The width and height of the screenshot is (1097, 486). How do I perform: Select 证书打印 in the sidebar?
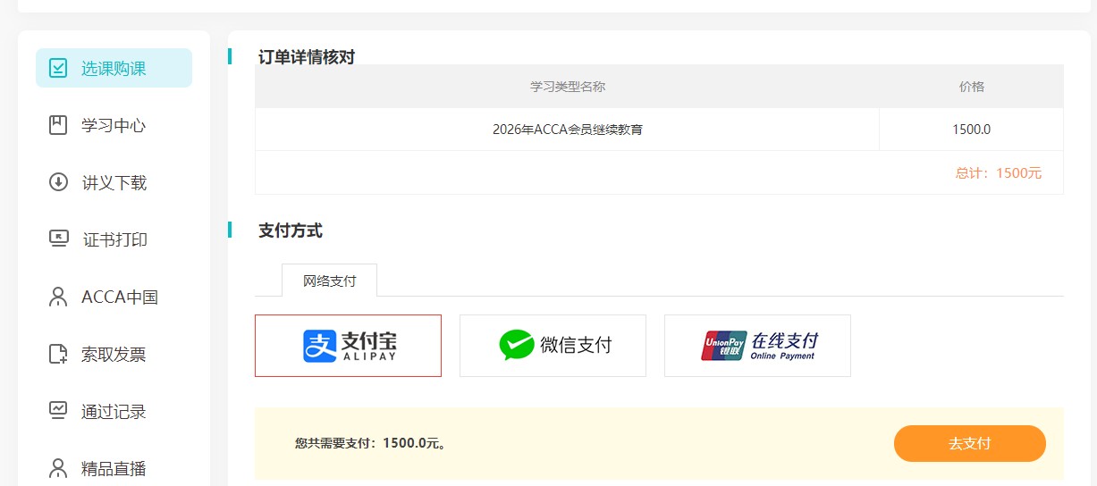114,239
